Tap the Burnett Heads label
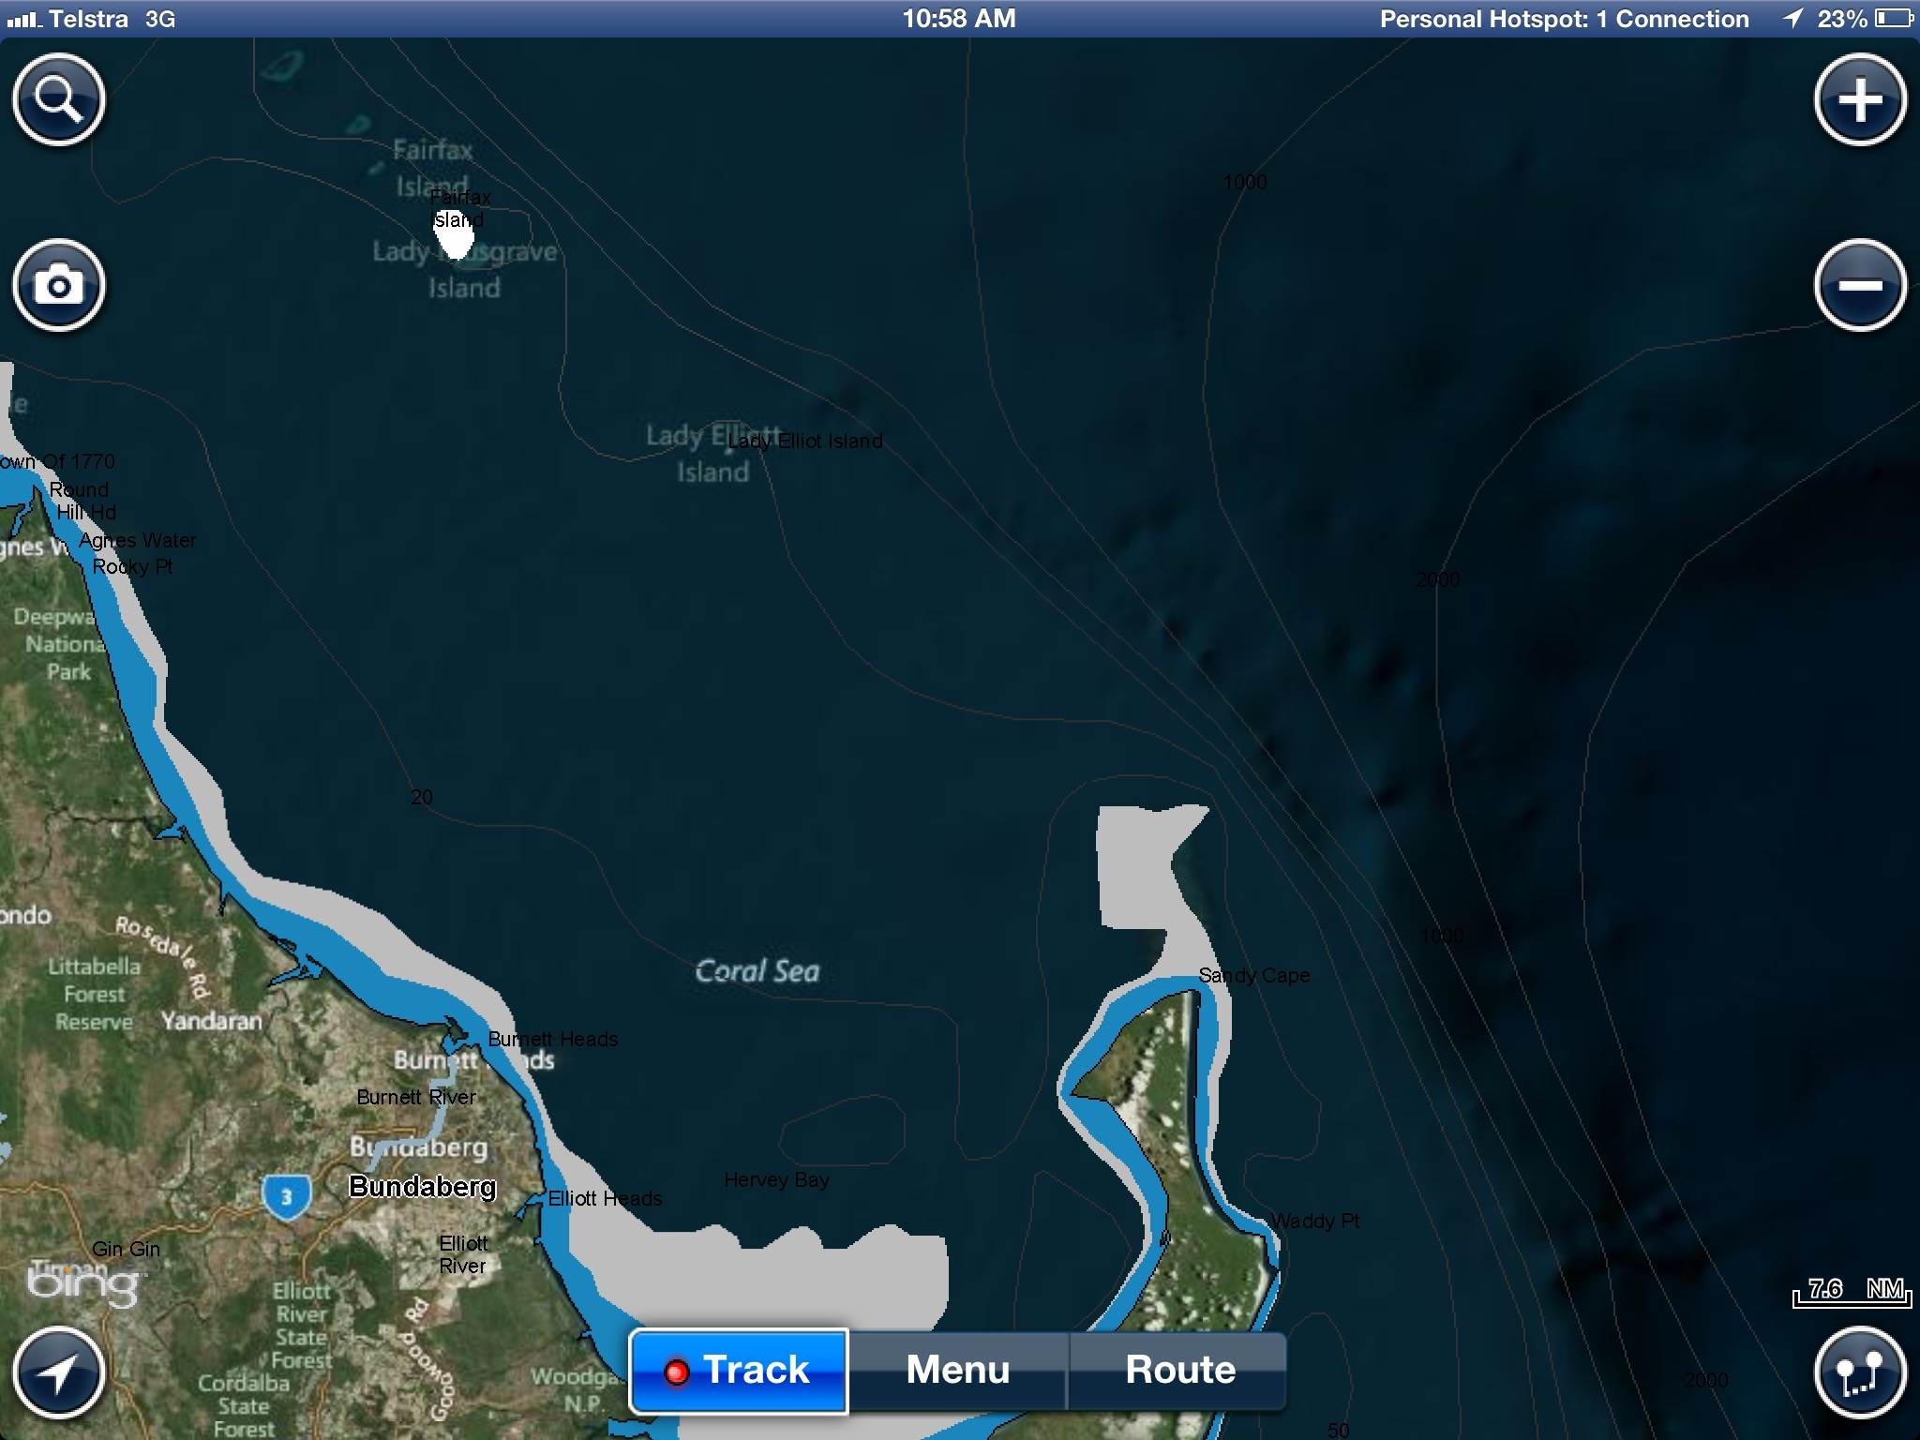This screenshot has height=1440, width=1920. pos(553,1039)
